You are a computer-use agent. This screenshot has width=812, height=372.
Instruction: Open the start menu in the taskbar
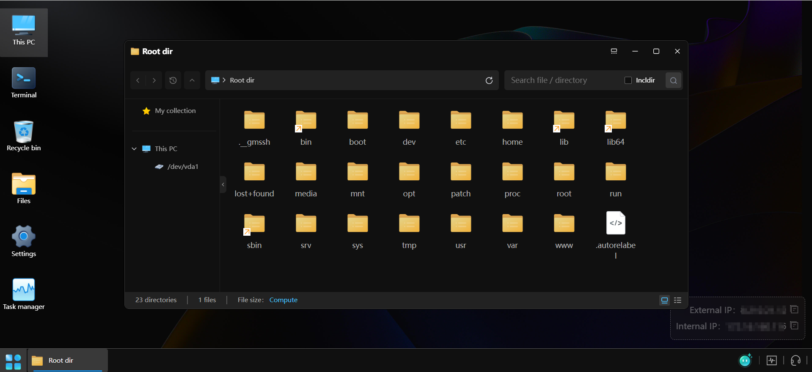coord(13,362)
